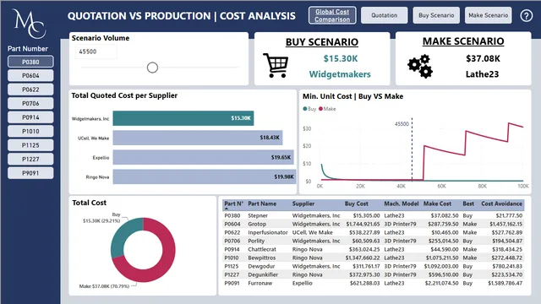Click the Total Quoted Cost per Supplier title
The image size is (541, 304).
click(x=124, y=95)
